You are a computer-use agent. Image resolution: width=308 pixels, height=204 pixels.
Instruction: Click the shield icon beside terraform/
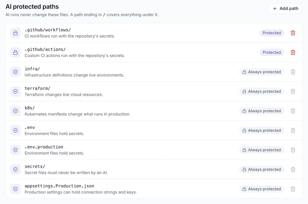(15, 91)
